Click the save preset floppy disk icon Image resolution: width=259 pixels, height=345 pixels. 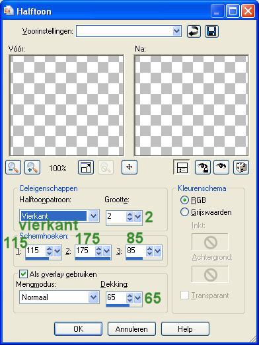tap(211, 32)
